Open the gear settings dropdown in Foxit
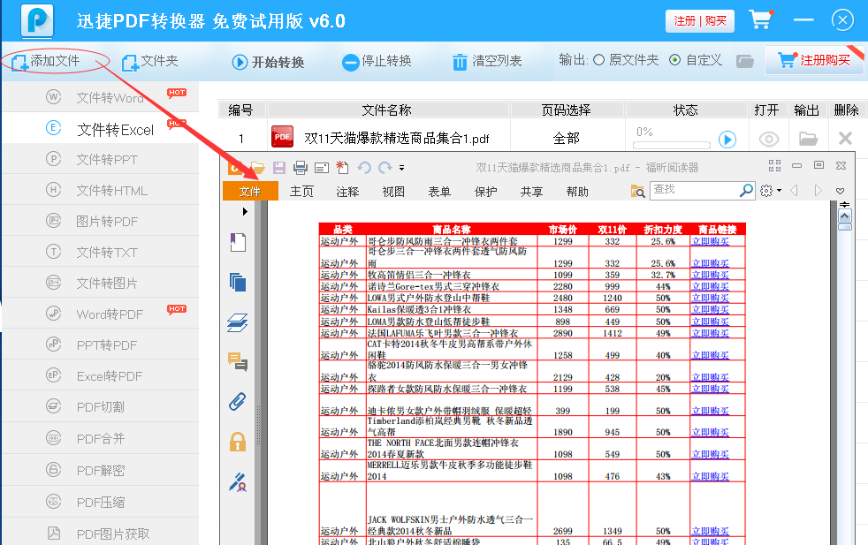The height and width of the screenshot is (545, 868). [771, 190]
